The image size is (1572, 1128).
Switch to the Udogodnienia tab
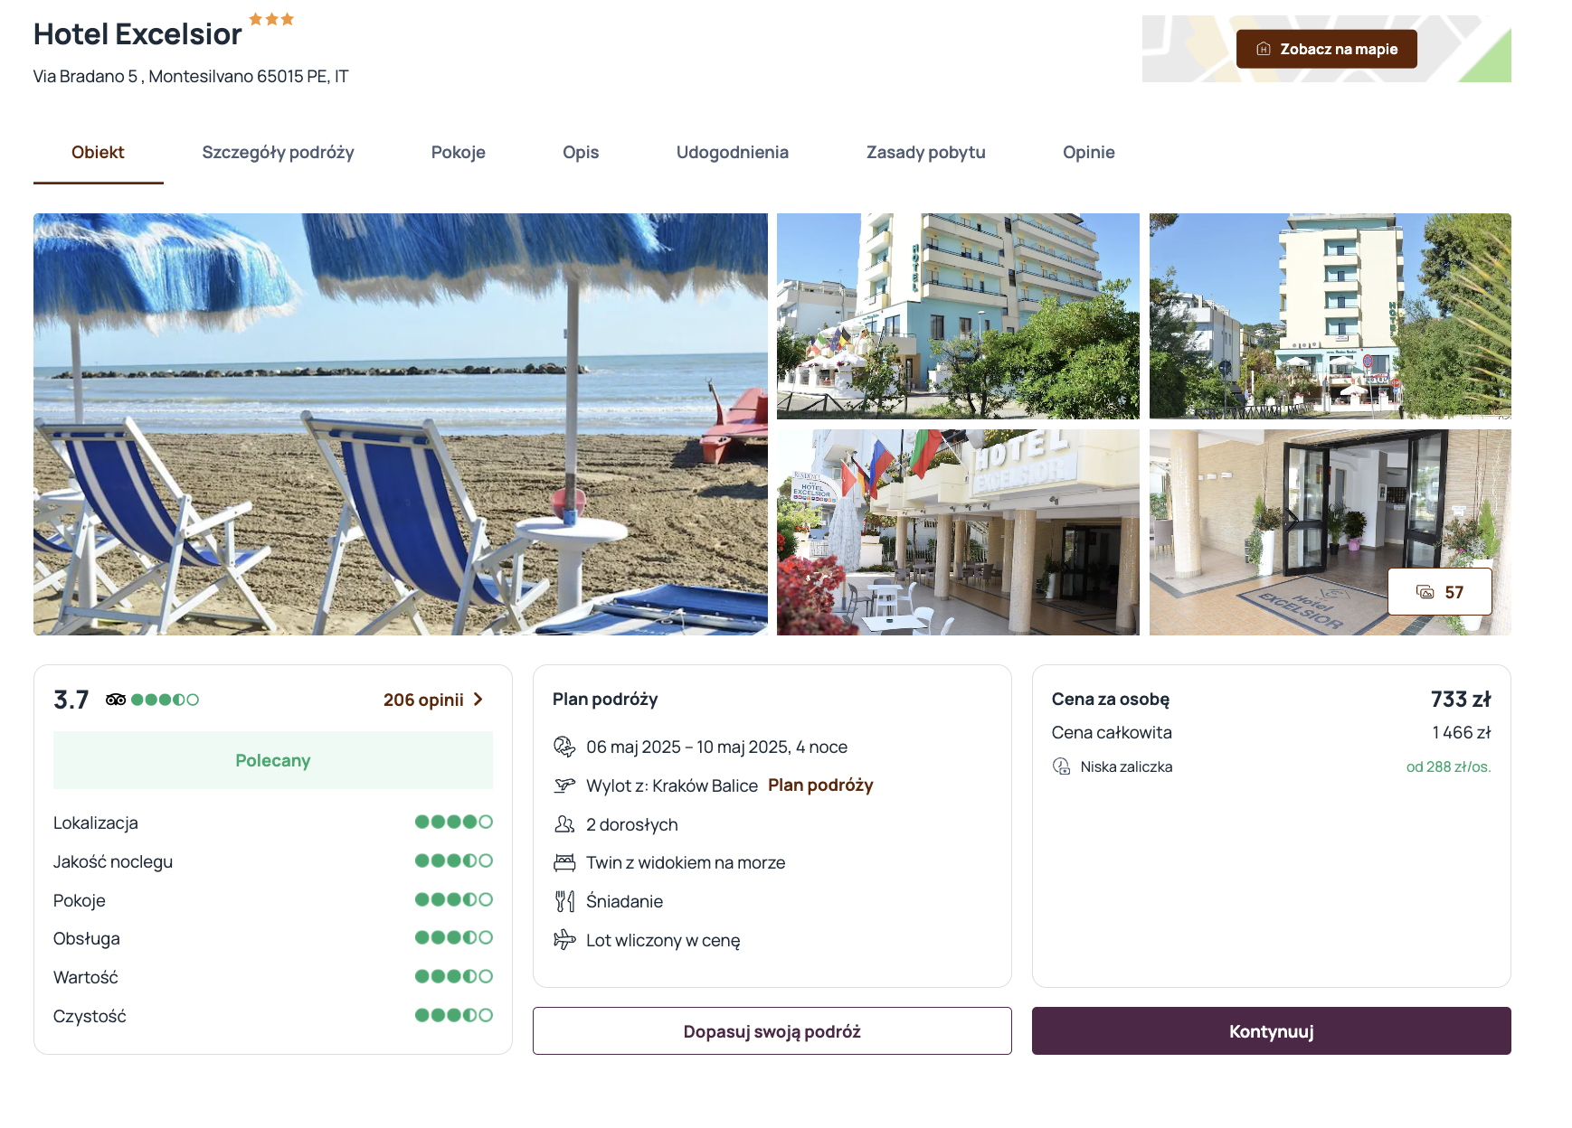coord(733,153)
